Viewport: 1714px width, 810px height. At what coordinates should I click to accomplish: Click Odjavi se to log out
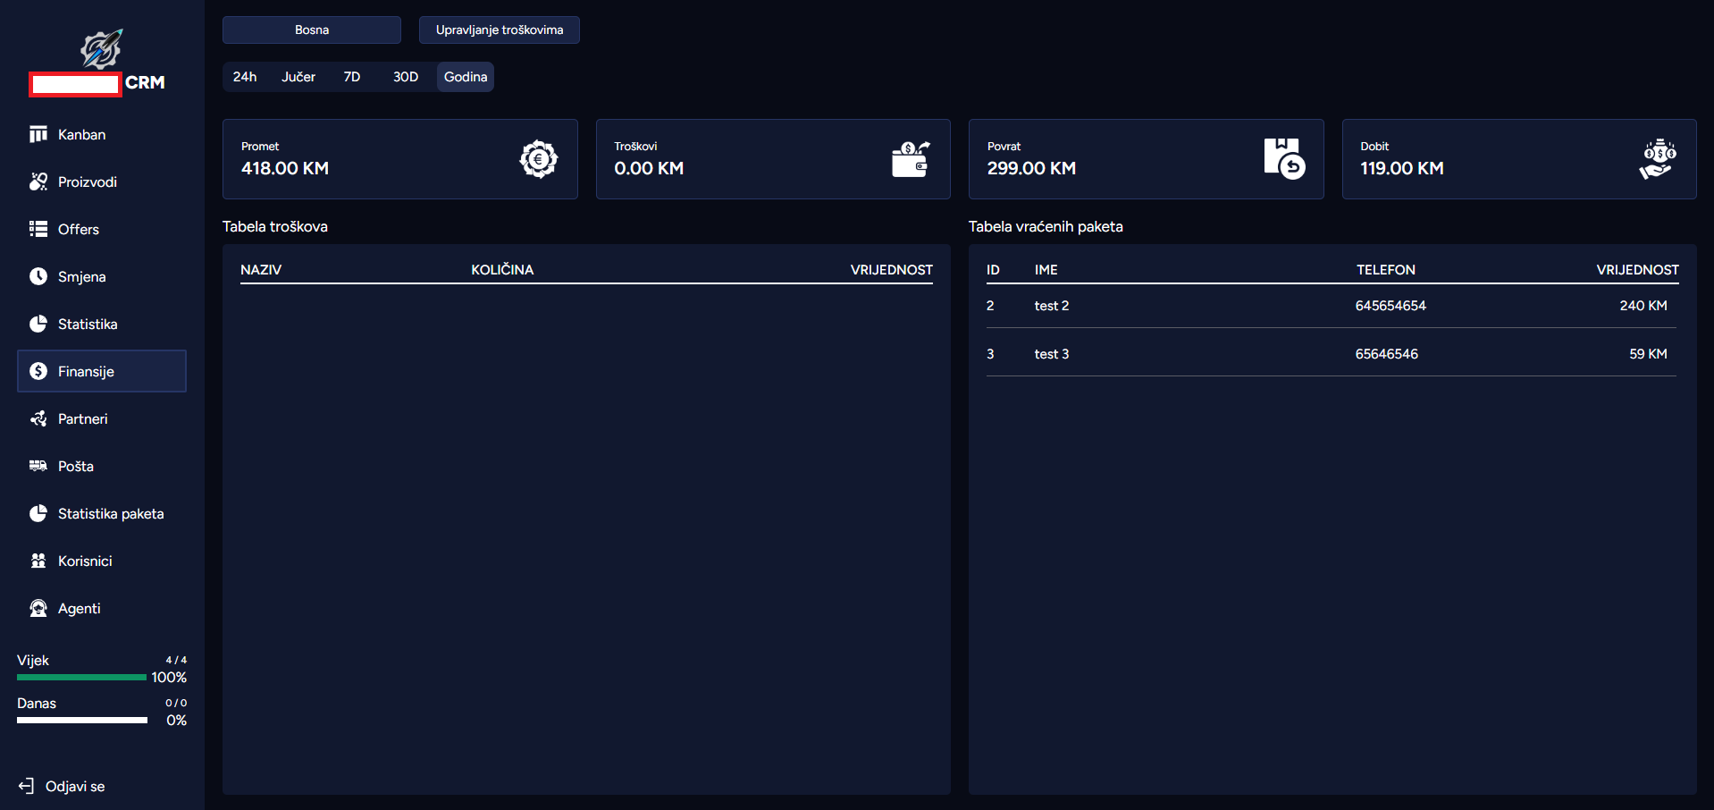tap(75, 786)
